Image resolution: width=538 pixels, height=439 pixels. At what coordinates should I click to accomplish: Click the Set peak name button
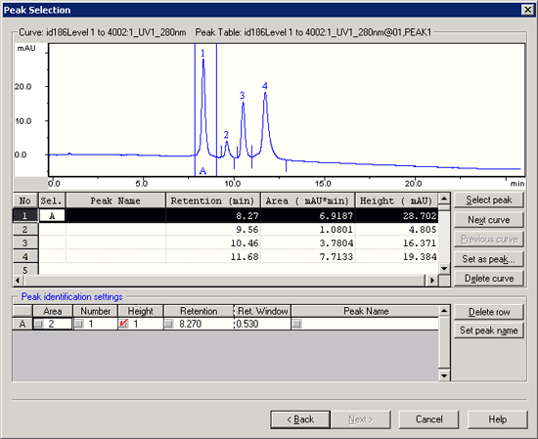click(x=489, y=330)
